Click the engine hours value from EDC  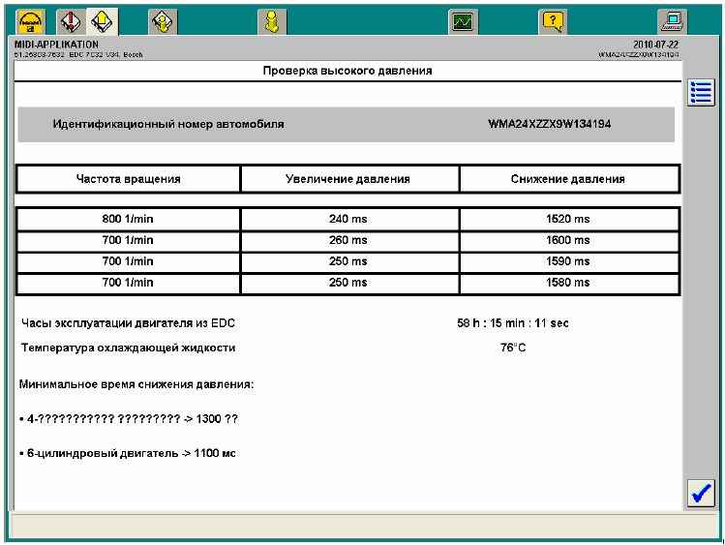(513, 323)
